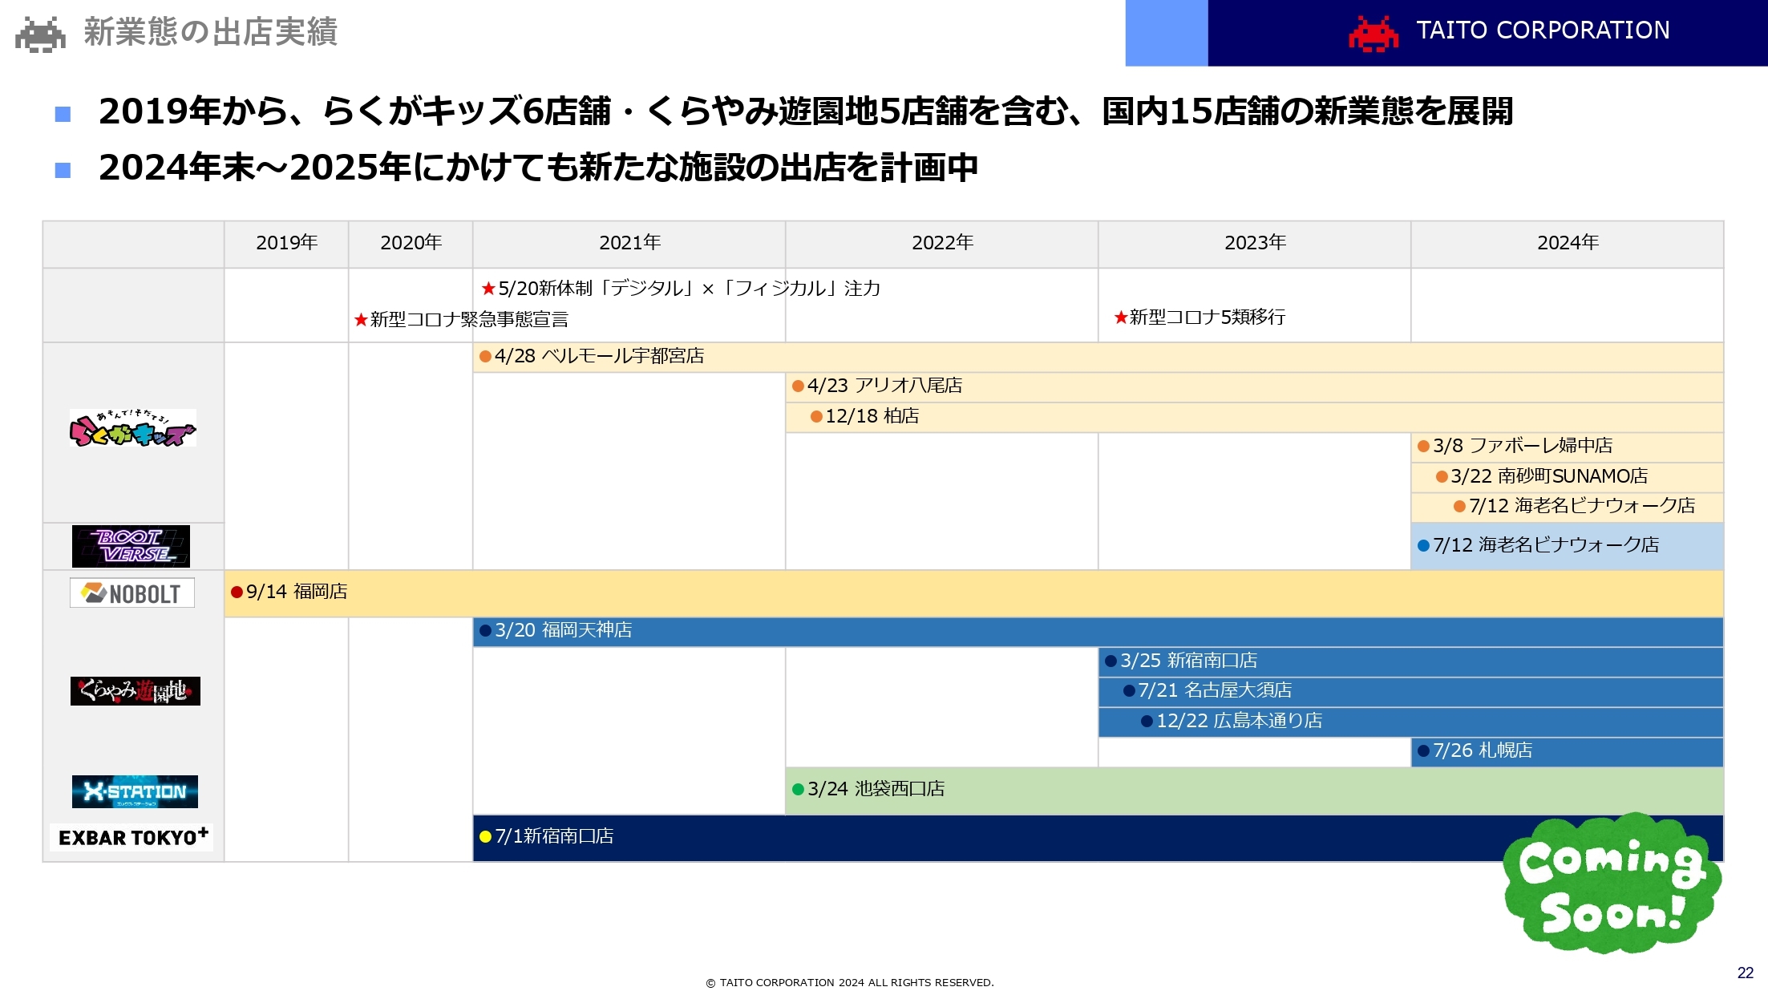Screen dimensions: 1768x995
Task: Click the light blue block in the header
Action: click(1167, 33)
